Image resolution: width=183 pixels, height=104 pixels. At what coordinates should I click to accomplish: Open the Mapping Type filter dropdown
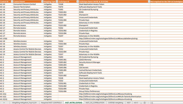click(x=57, y=2)
